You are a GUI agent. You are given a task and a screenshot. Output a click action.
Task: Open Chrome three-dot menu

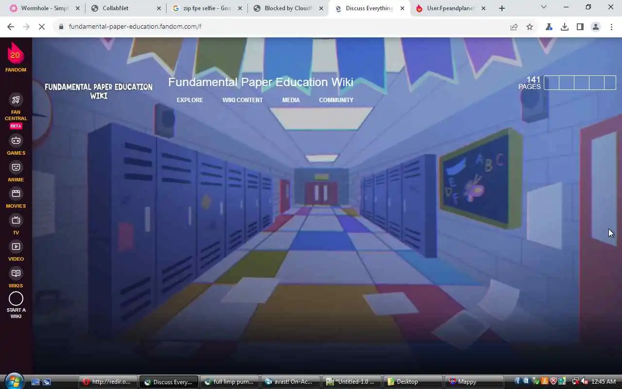pos(611,27)
